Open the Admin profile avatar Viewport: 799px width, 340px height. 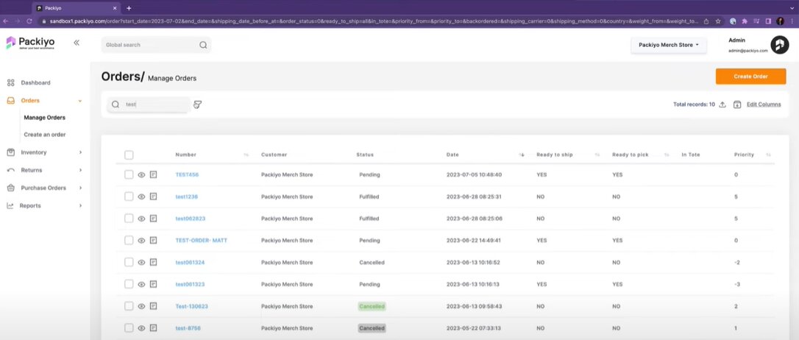[x=779, y=45]
